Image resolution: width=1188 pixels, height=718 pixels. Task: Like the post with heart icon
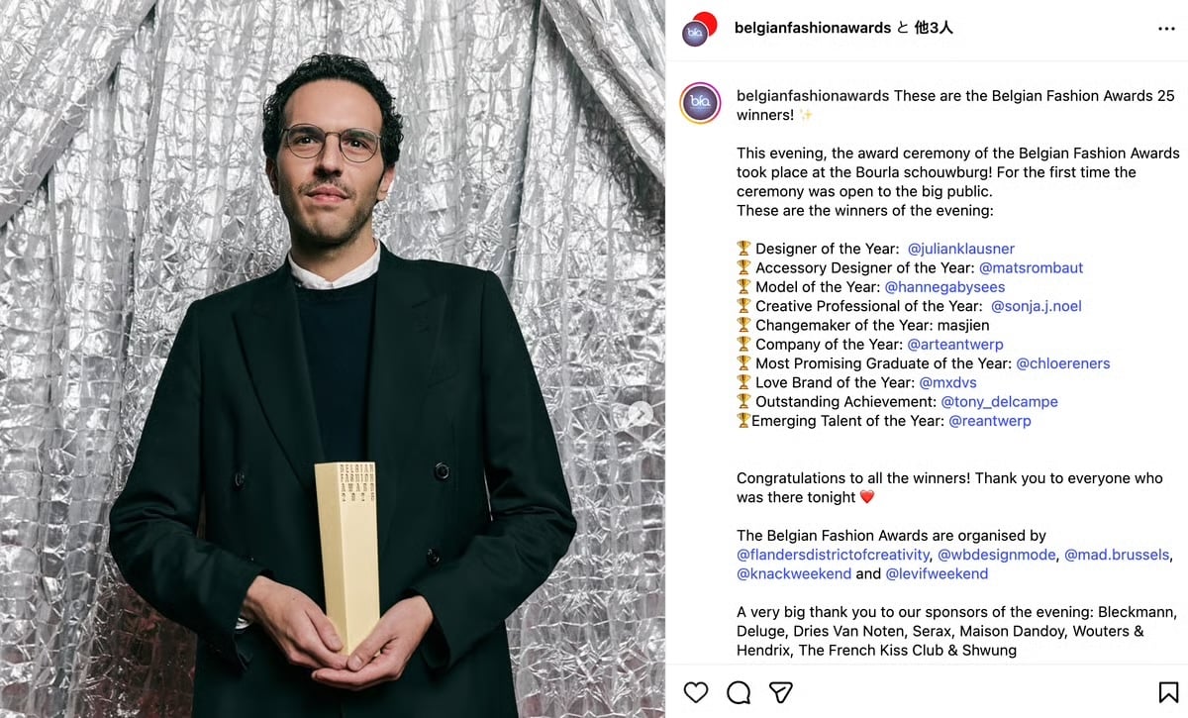point(696,691)
